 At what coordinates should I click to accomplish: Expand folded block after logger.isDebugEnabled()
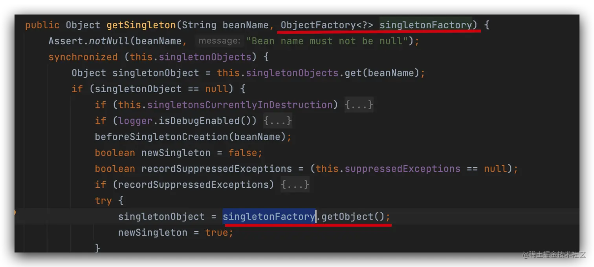[277, 121]
